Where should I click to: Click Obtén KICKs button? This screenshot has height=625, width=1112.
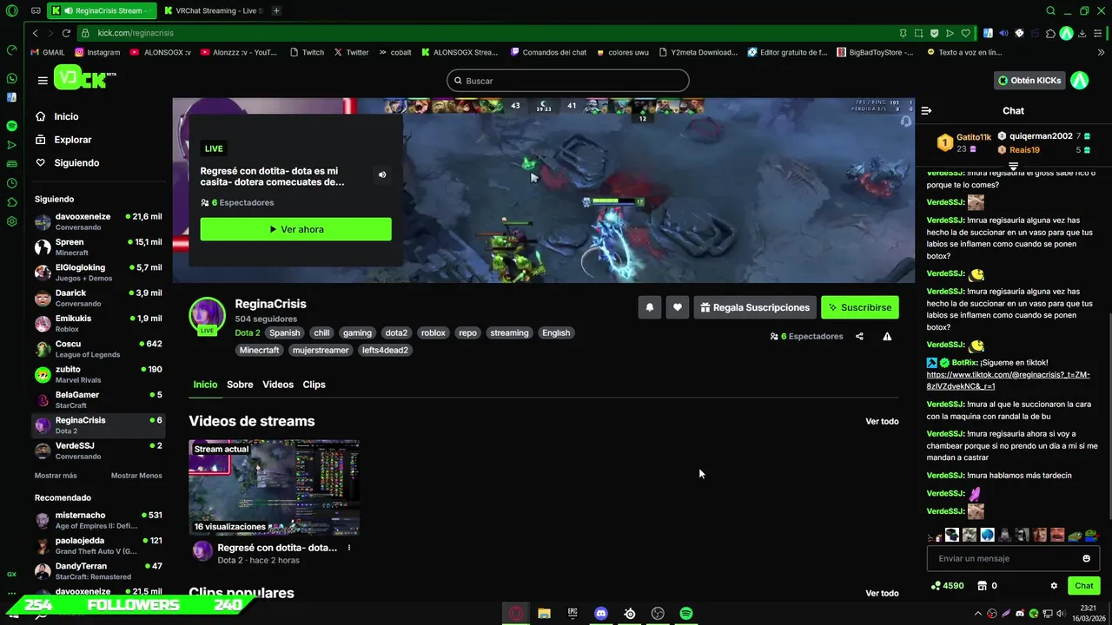[x=1029, y=81]
